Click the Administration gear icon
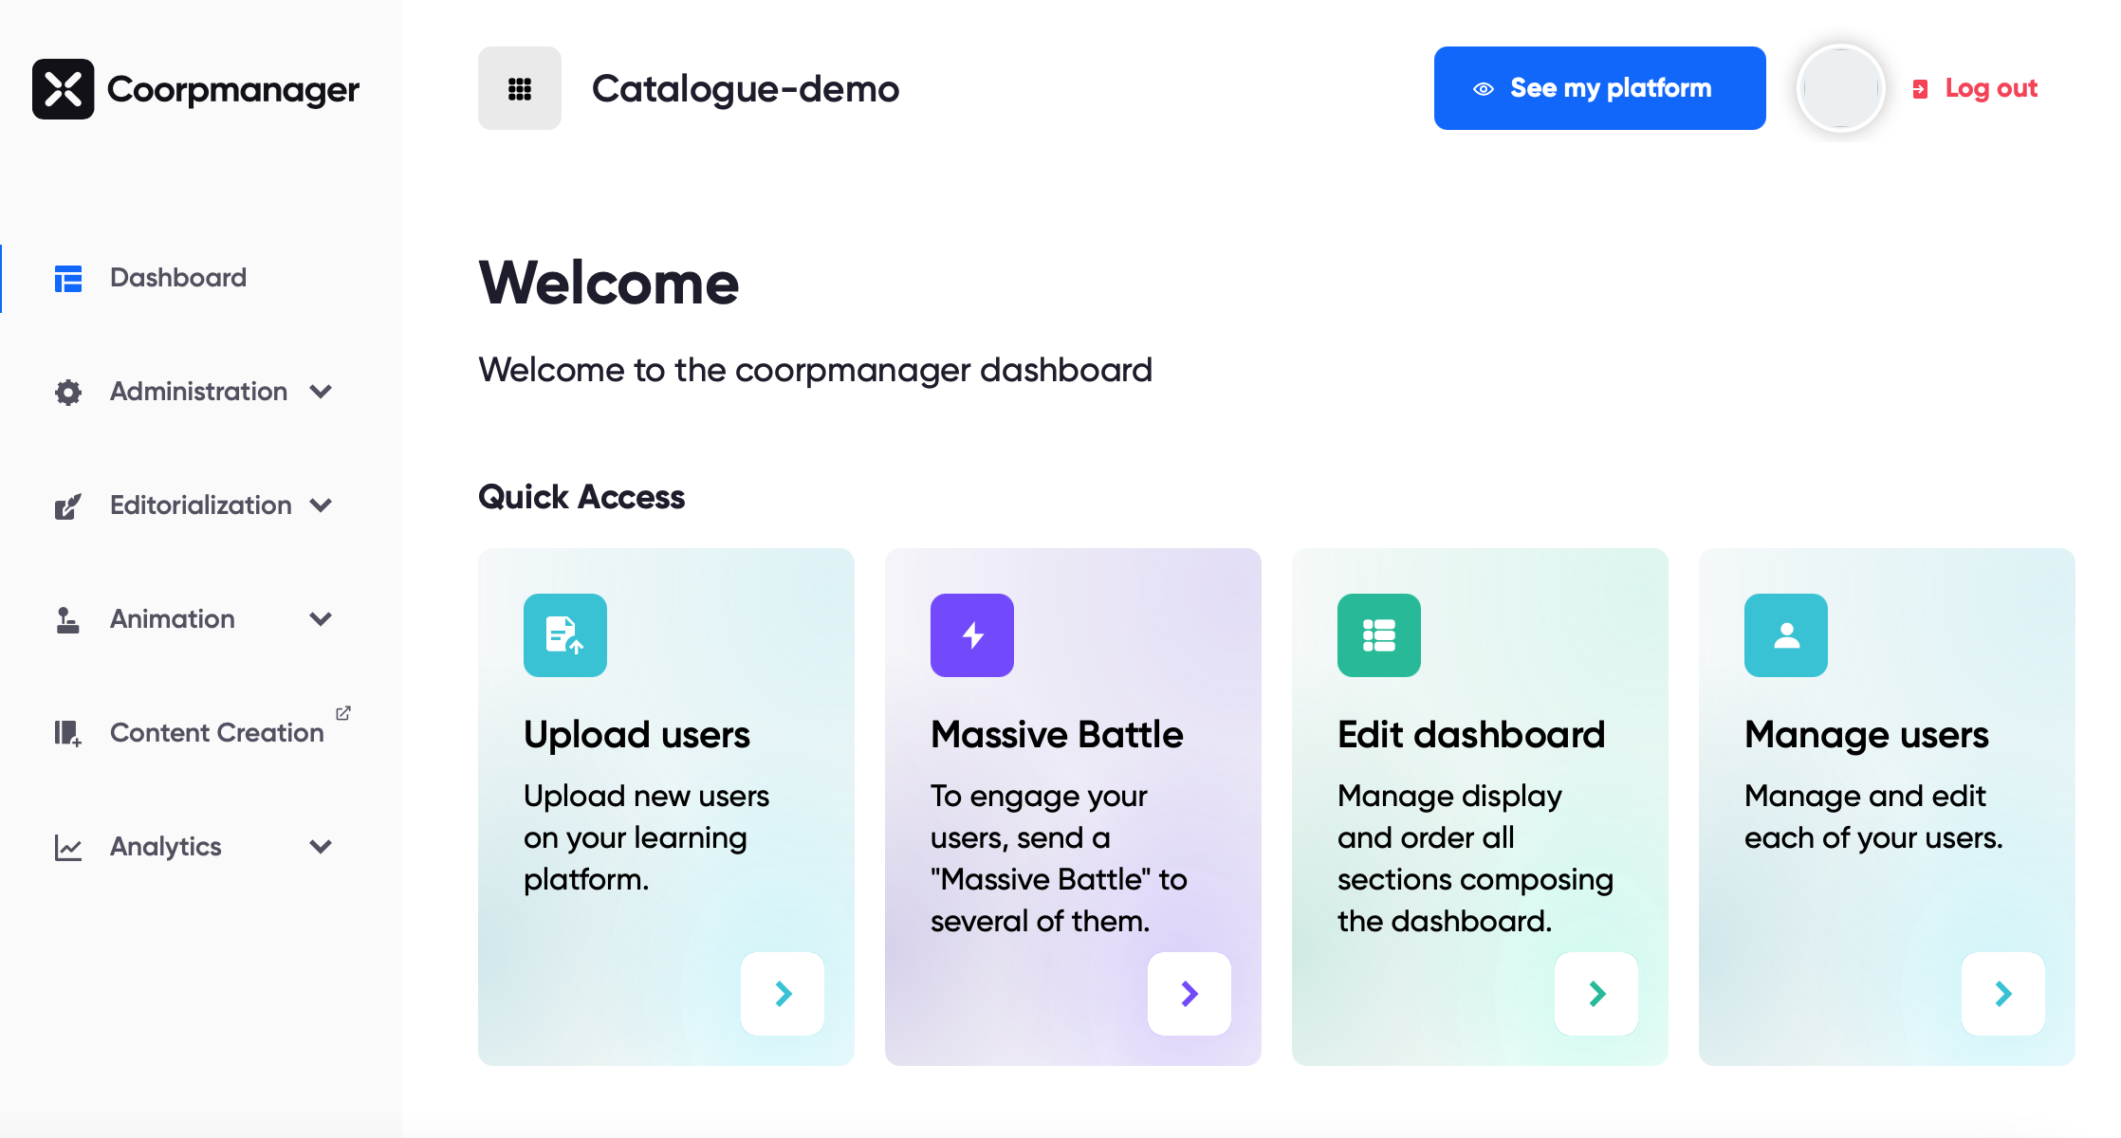The height and width of the screenshot is (1138, 2121). click(x=68, y=392)
